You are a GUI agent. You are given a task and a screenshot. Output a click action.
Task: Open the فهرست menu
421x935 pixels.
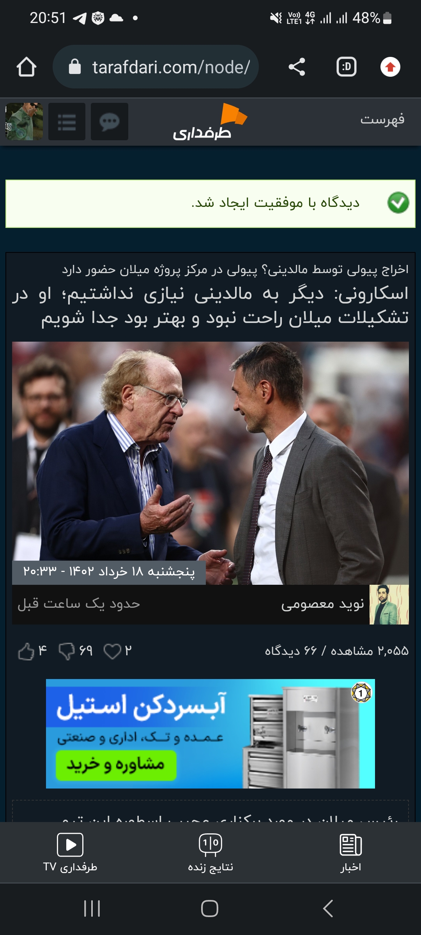click(382, 119)
